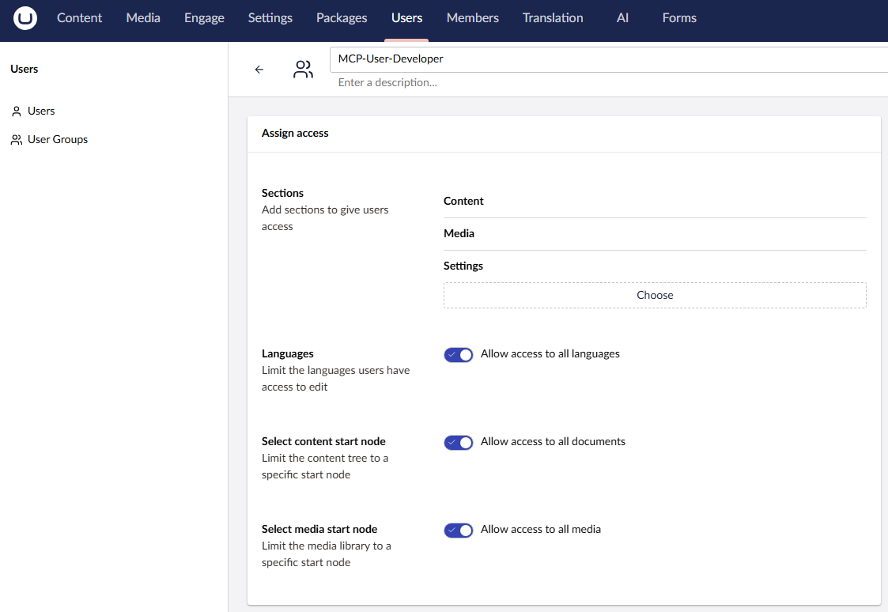Open the Members section
The image size is (888, 612).
pos(472,18)
